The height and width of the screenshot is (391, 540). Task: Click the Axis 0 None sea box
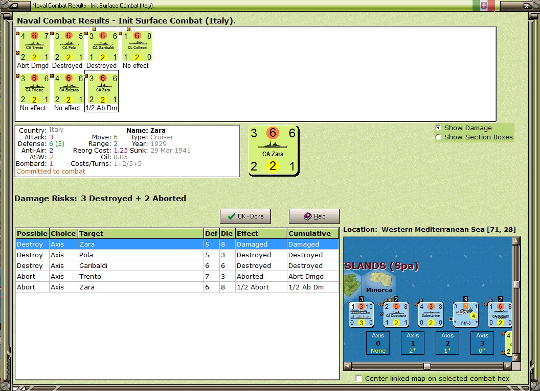coord(378,343)
